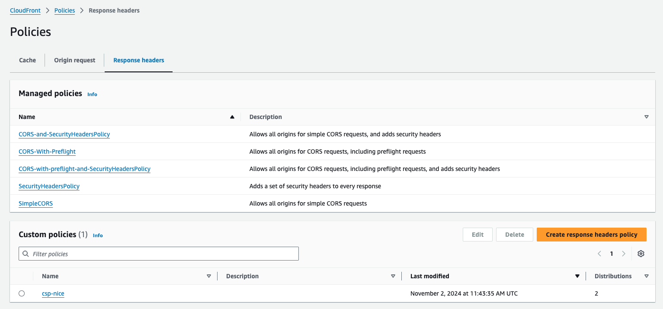
Task: Open Info link next to Managed policies
Action: (92, 94)
